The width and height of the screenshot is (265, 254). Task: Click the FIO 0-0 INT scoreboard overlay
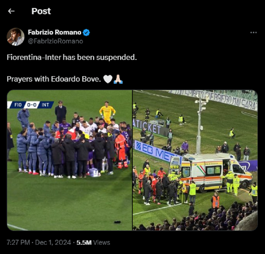tap(31, 105)
